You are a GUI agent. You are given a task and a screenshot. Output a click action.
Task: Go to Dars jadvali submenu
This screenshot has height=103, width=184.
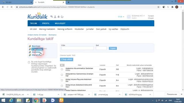[101, 29]
